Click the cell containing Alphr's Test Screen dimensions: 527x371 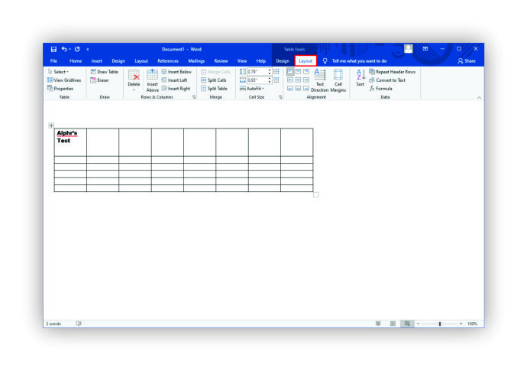click(70, 142)
